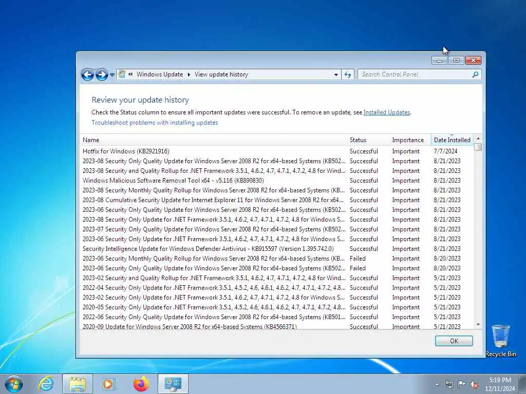Image resolution: width=526 pixels, height=394 pixels.
Task: Click the search magnifier icon
Action: [475, 74]
